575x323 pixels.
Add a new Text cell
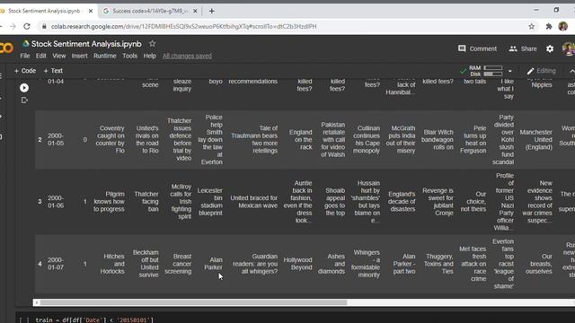tap(53, 71)
